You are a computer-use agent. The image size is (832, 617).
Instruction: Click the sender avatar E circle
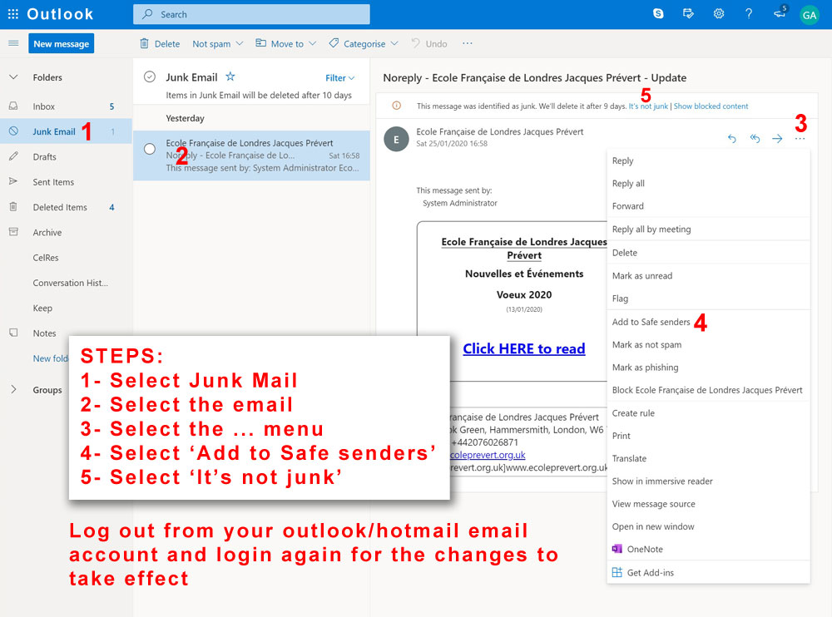coord(396,140)
